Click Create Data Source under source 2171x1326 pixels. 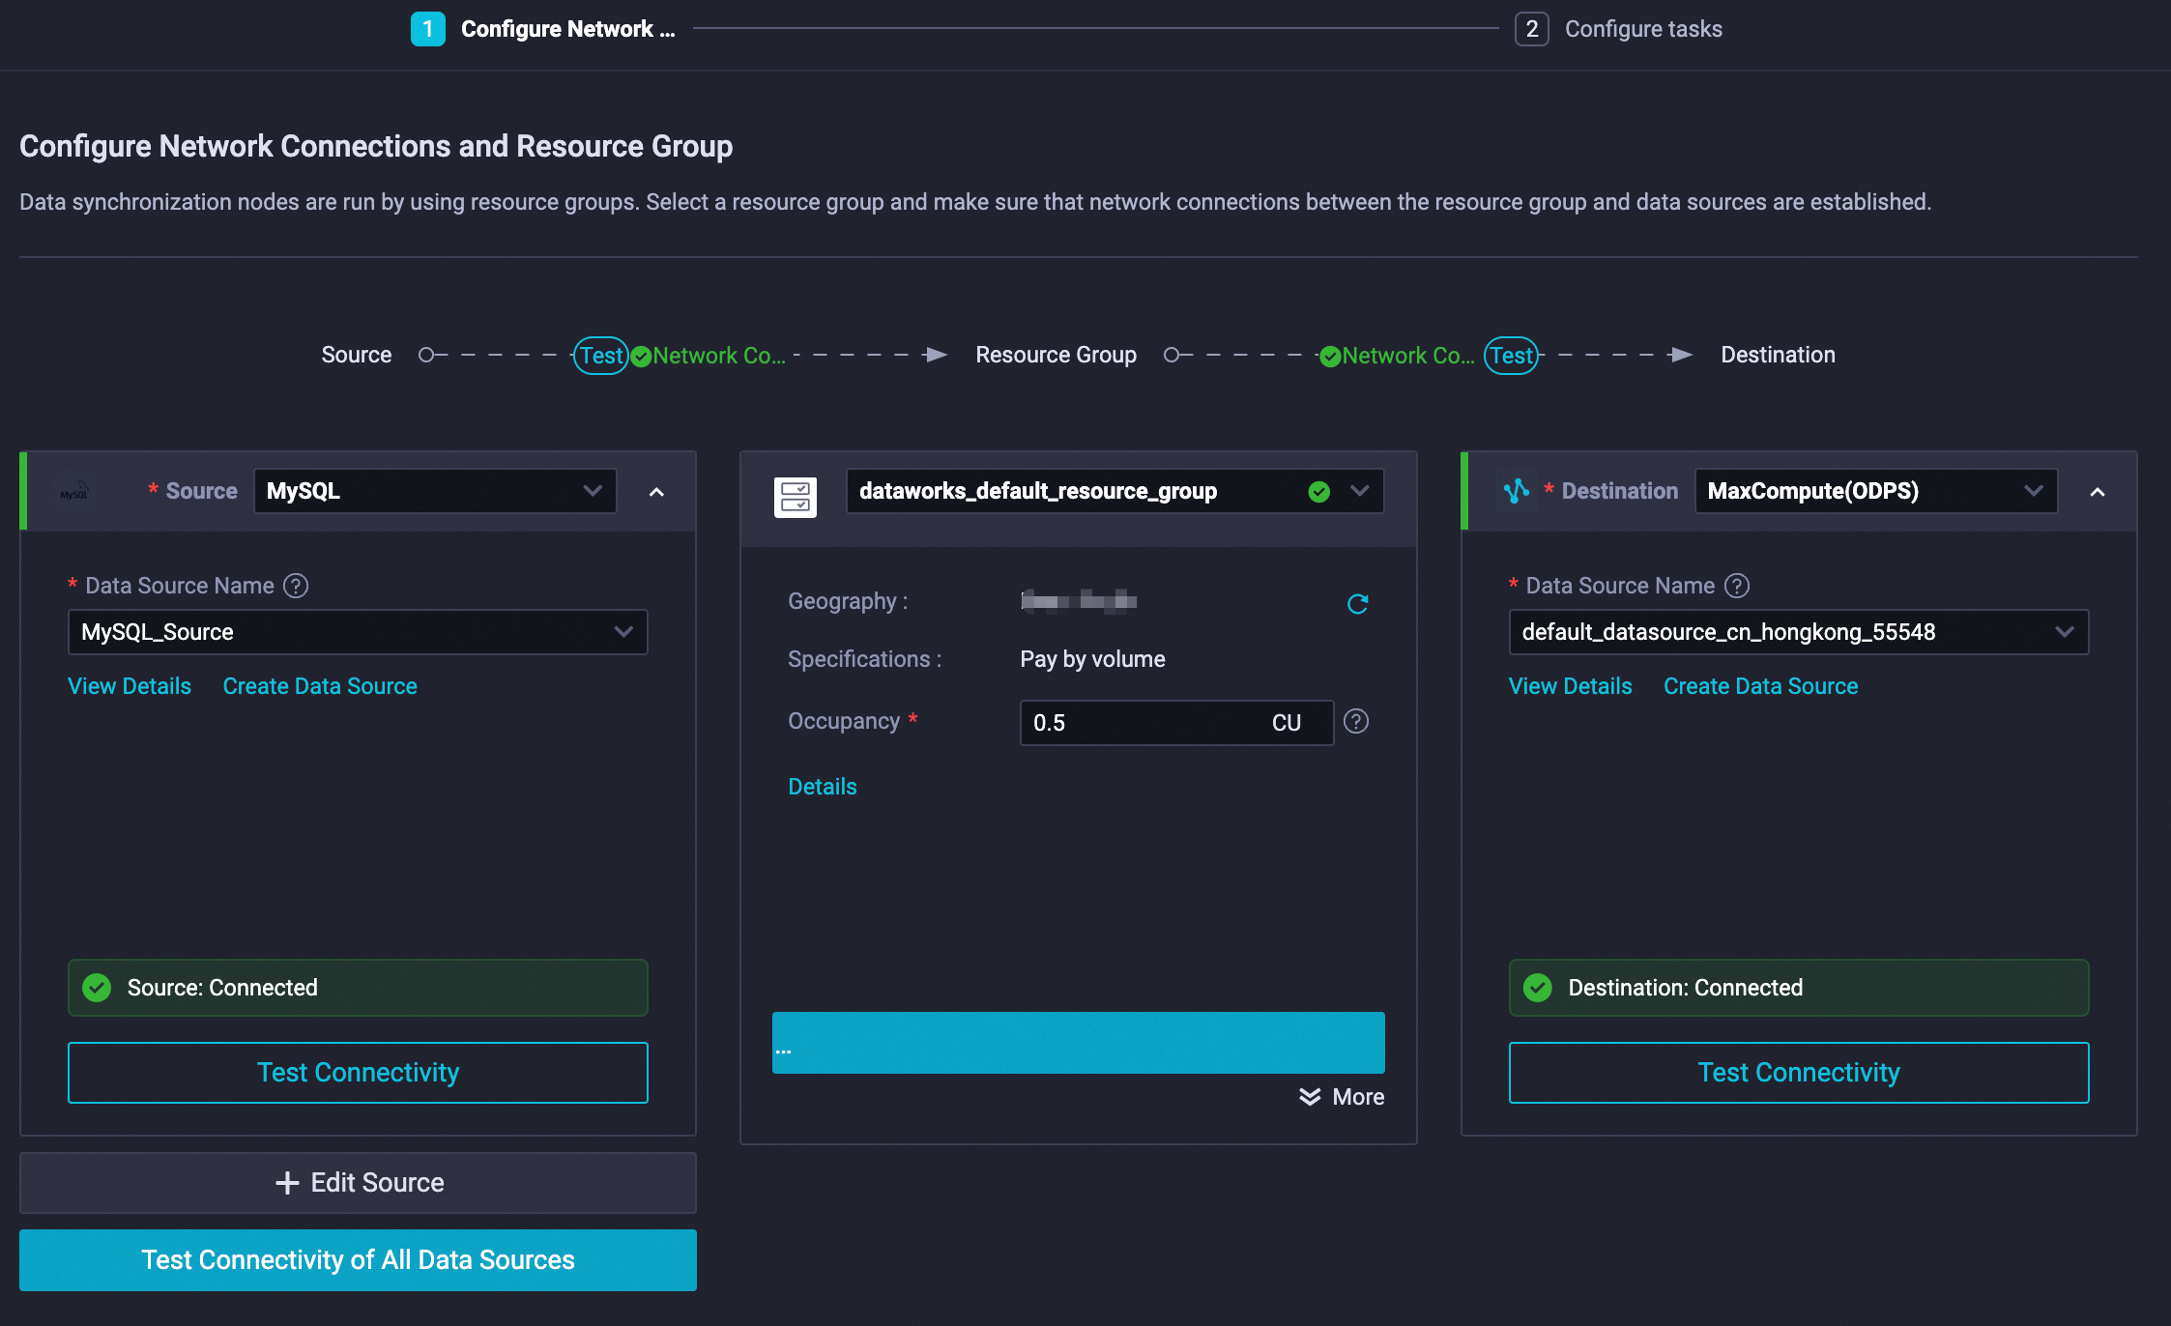[320, 686]
